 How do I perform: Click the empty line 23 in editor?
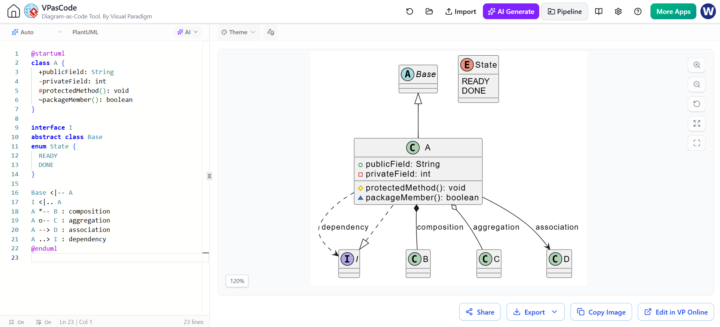(x=120, y=257)
